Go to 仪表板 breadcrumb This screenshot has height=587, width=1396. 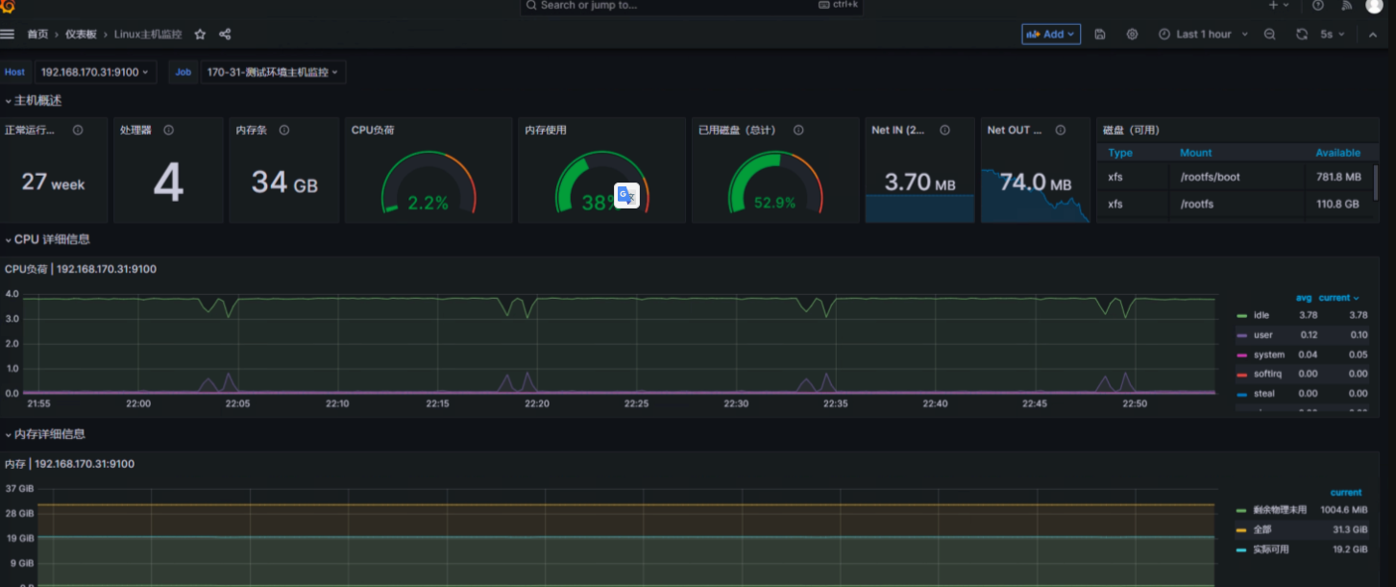click(81, 34)
